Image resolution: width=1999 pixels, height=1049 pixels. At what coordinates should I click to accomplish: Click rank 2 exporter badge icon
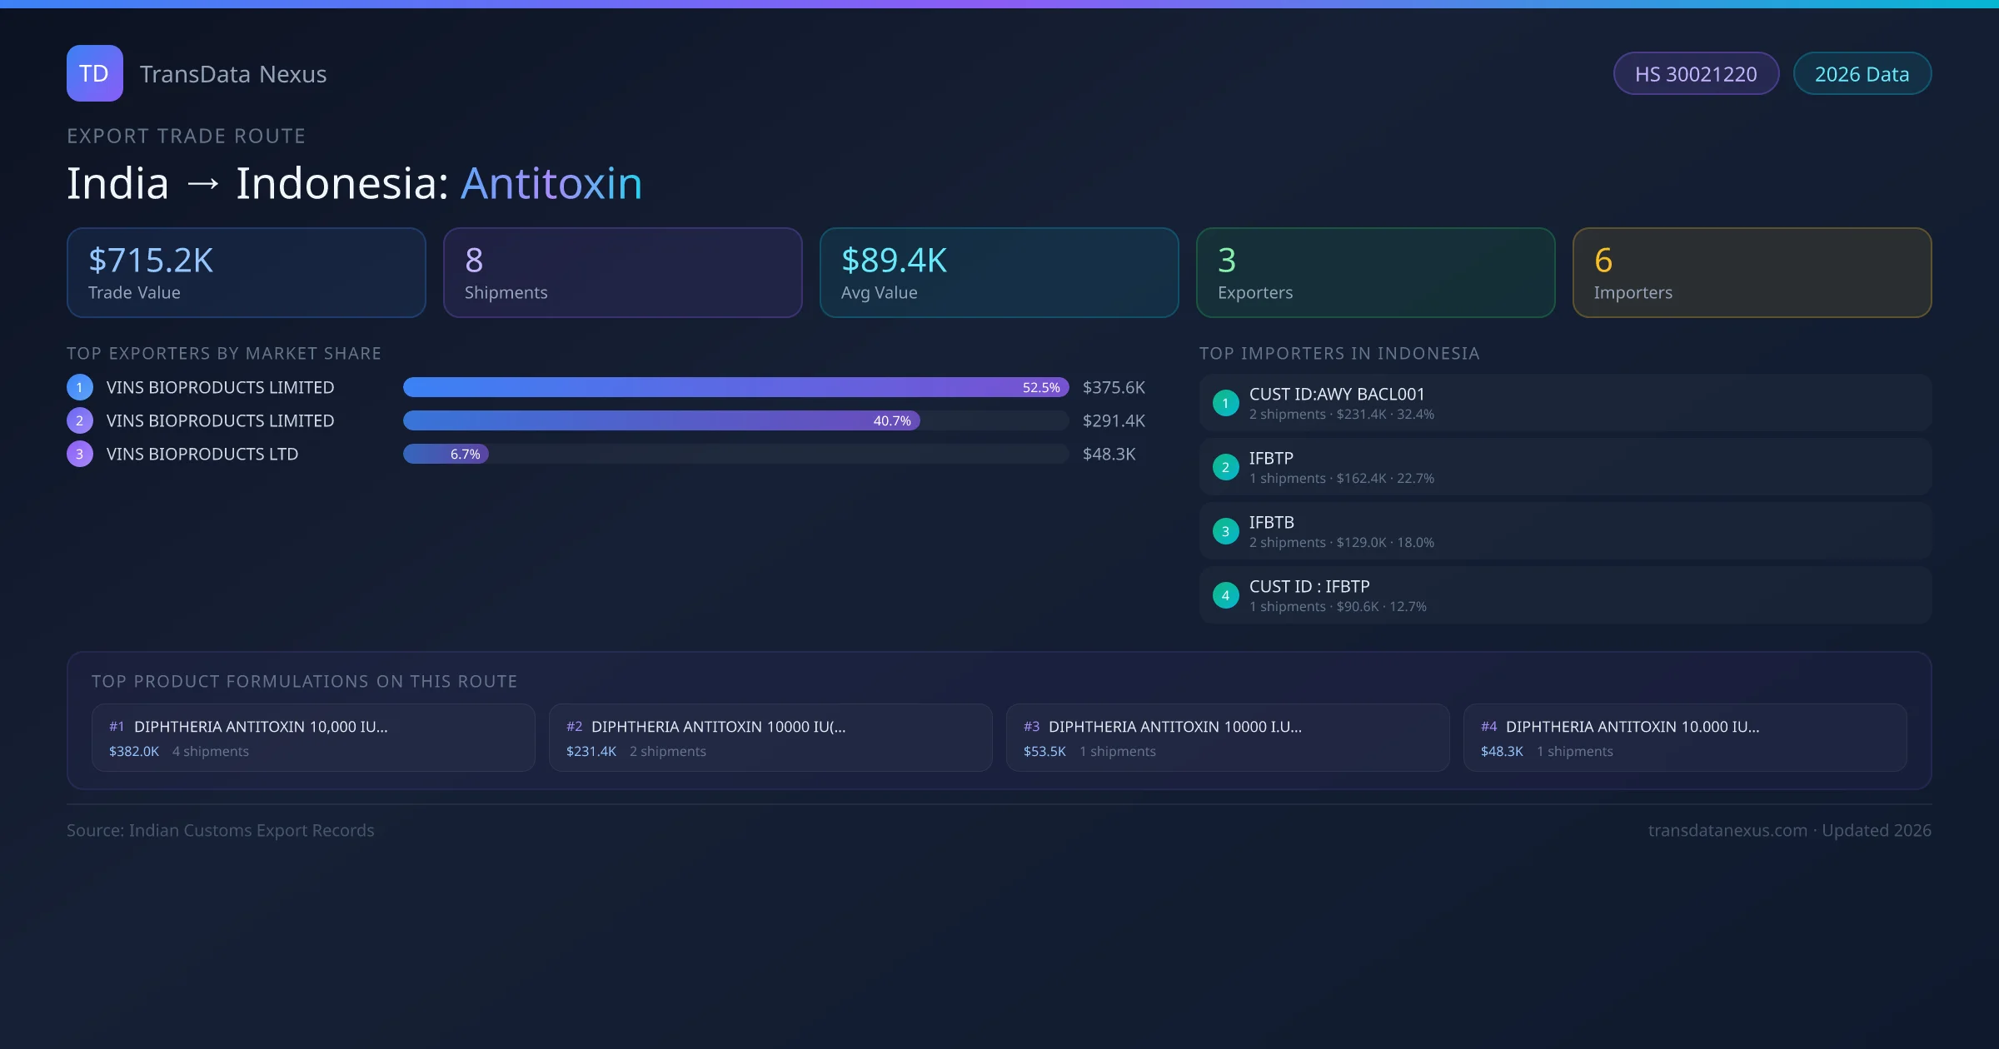point(80,420)
